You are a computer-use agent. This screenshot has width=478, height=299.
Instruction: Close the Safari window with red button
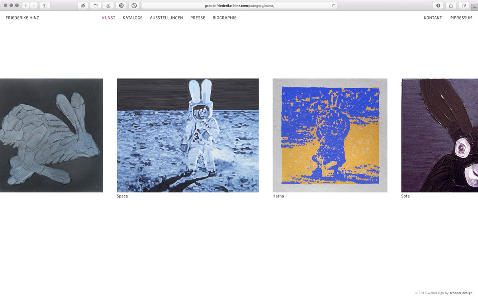6,6
